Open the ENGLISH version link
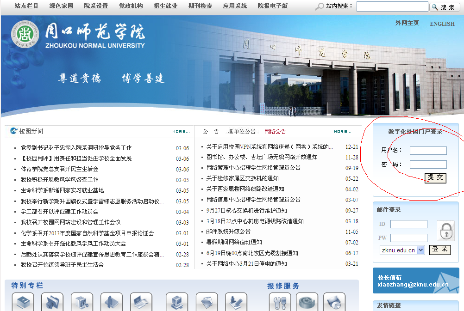Viewport: 464px width, 311px height. (x=442, y=24)
